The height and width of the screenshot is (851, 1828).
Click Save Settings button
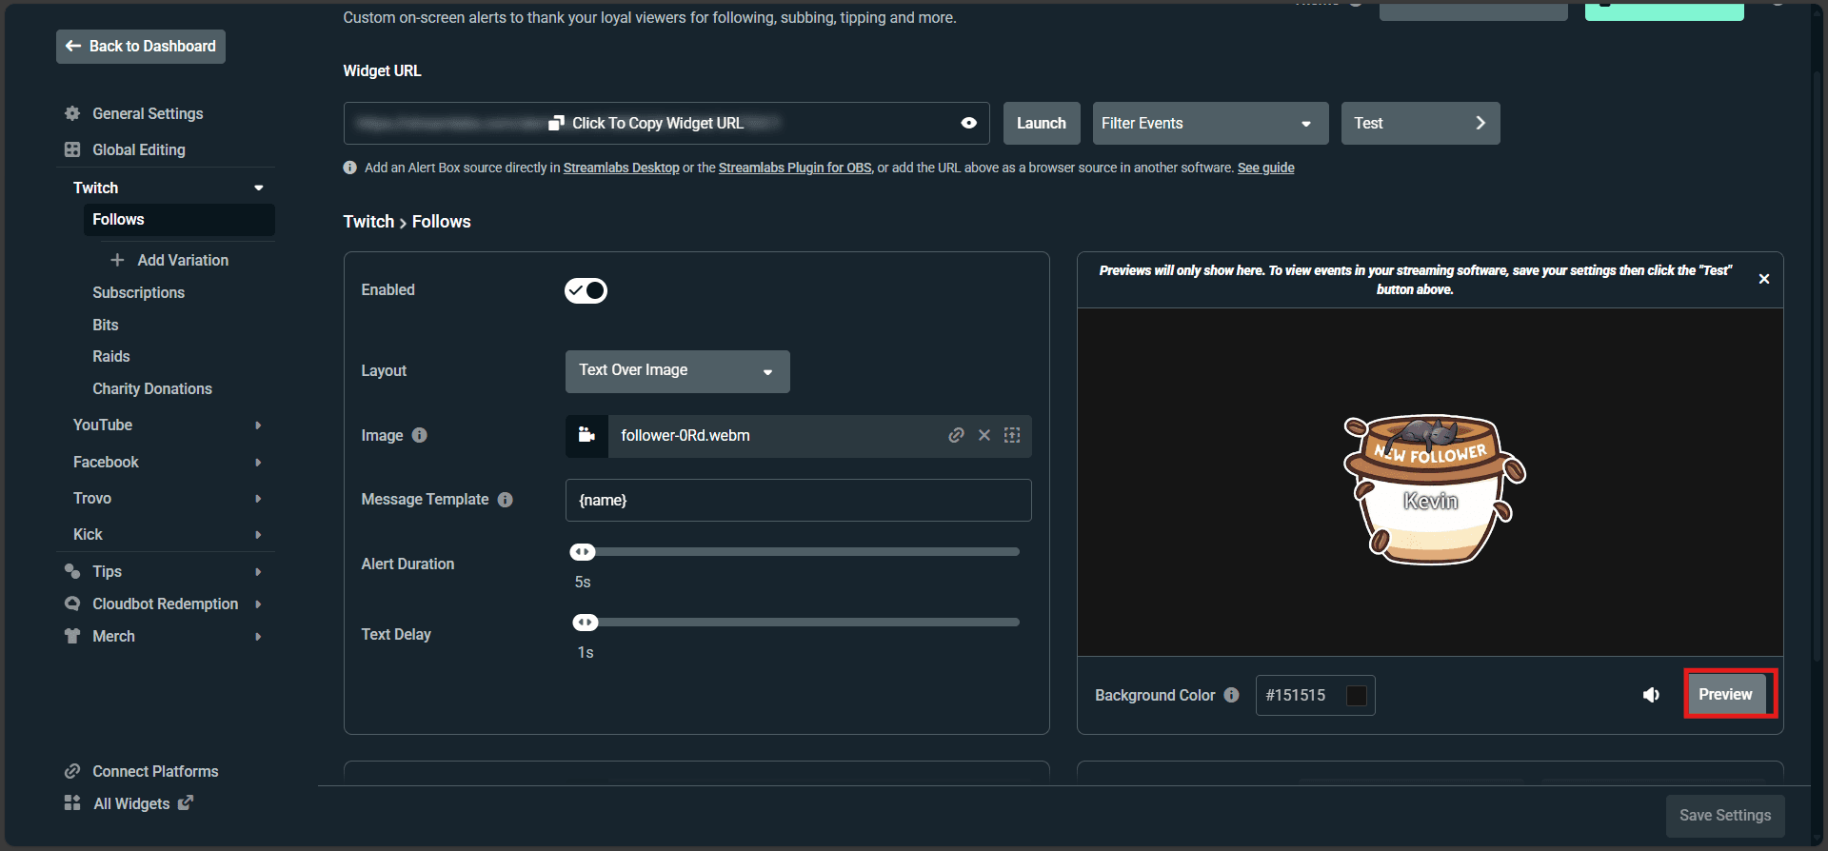coord(1725,816)
